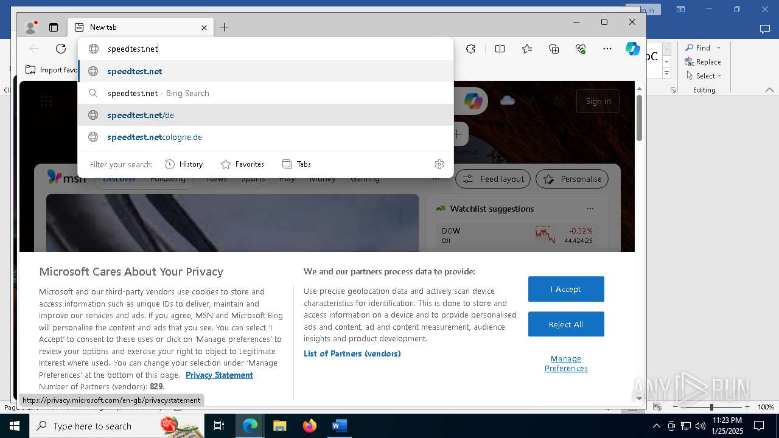
Task: Filter search suggestions by History
Action: (184, 164)
